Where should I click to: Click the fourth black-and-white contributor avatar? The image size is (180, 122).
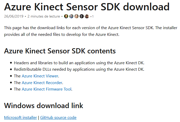82,16
